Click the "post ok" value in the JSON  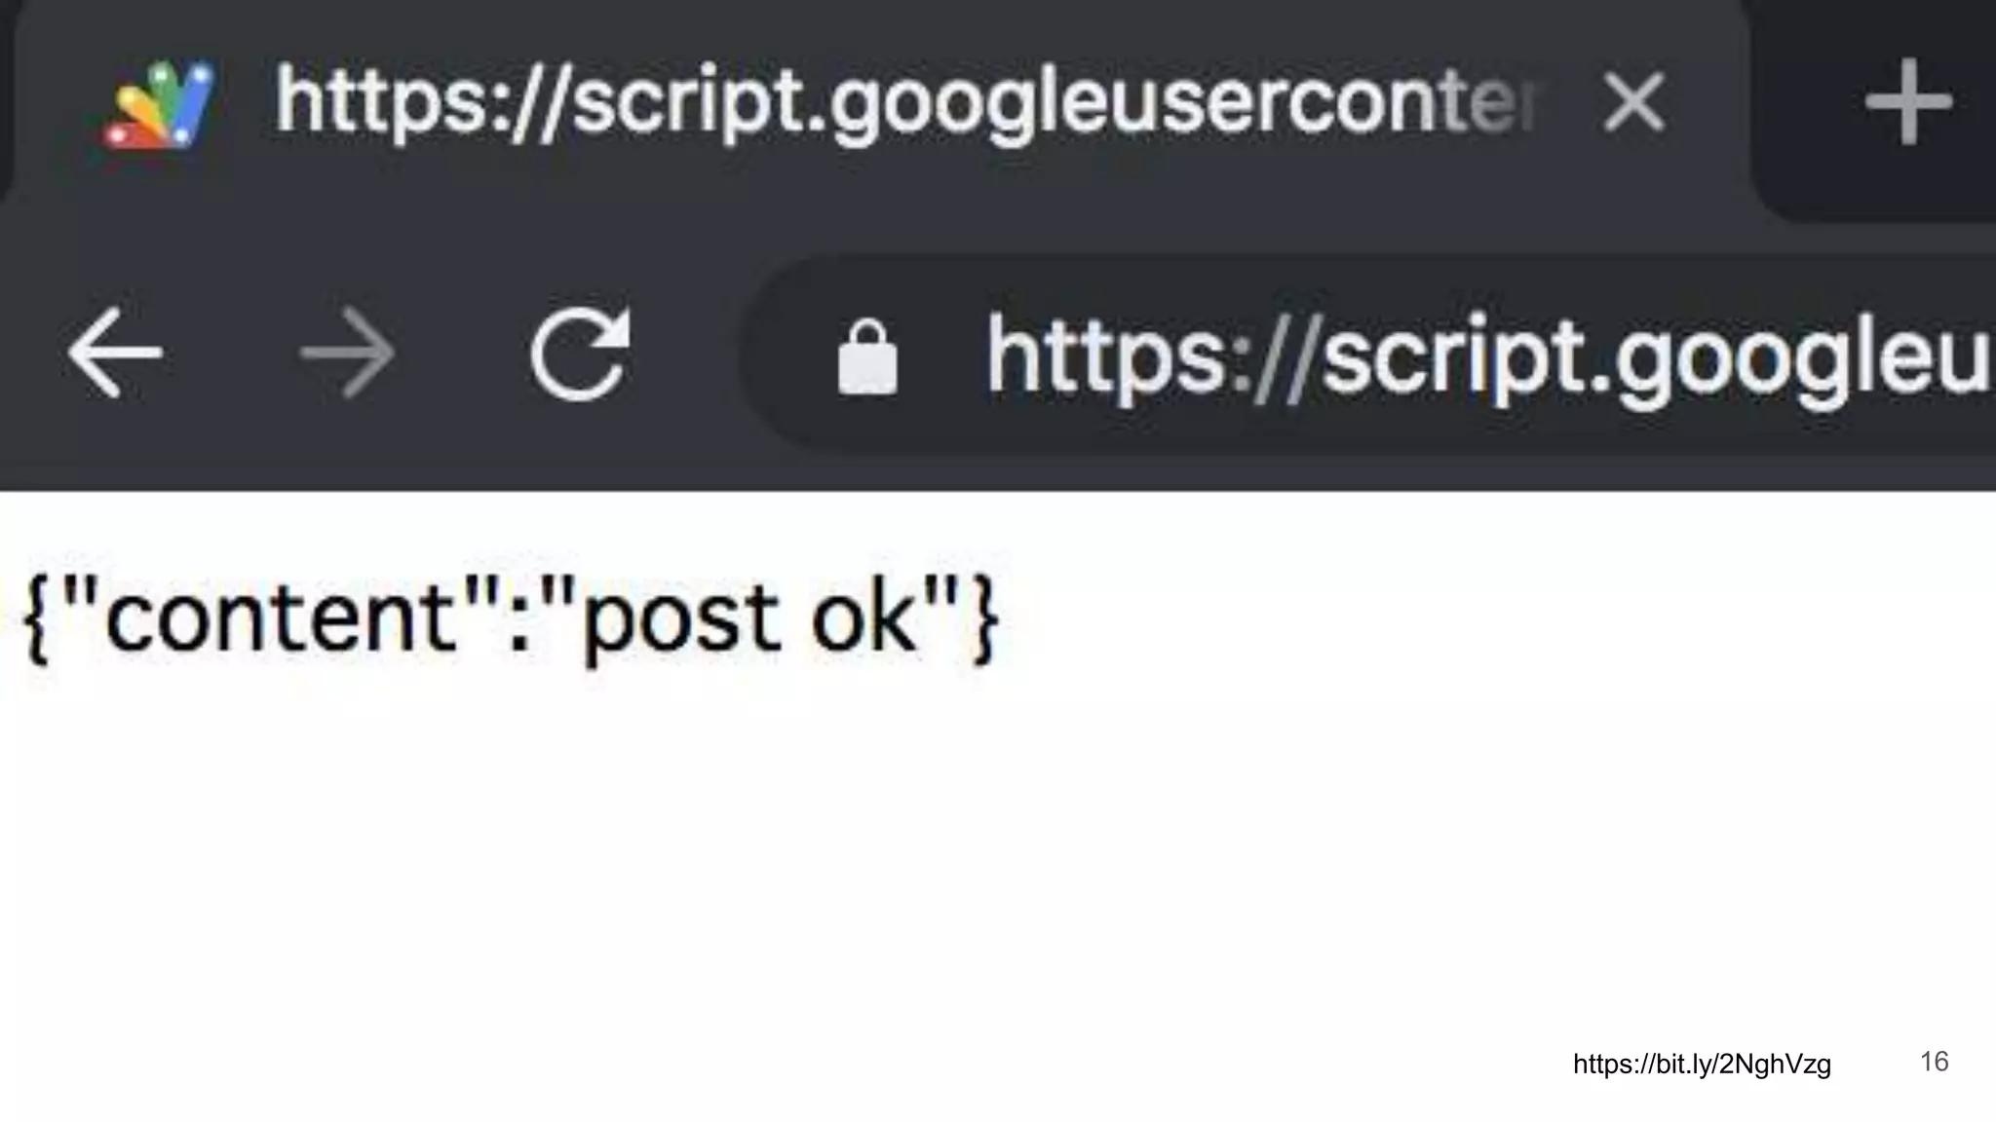[x=750, y=619]
